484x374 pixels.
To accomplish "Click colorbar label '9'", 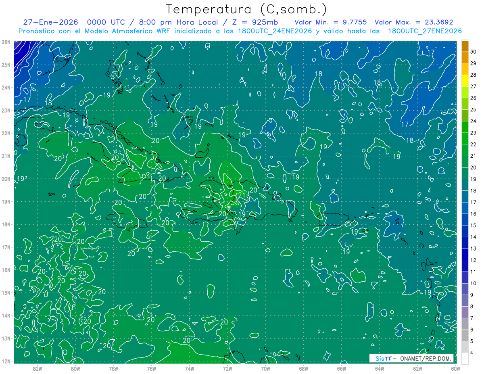I will point(472,295).
